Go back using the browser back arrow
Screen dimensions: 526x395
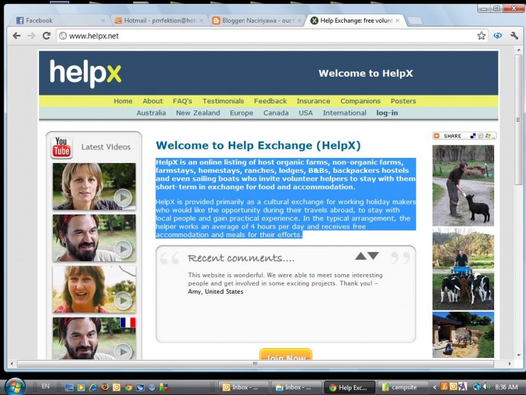pyautogui.click(x=16, y=36)
